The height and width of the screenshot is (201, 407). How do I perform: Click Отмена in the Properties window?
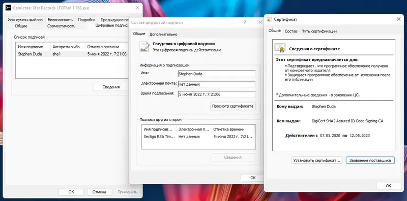tap(99, 192)
